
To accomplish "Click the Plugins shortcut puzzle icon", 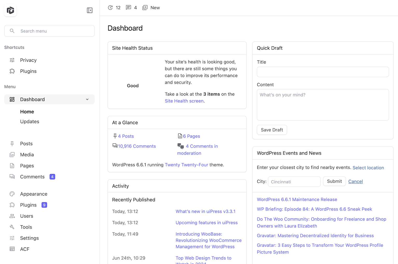I will [12, 71].
